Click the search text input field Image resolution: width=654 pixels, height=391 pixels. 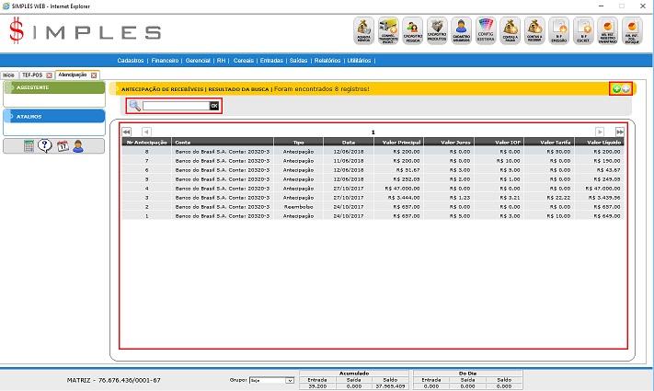point(175,106)
